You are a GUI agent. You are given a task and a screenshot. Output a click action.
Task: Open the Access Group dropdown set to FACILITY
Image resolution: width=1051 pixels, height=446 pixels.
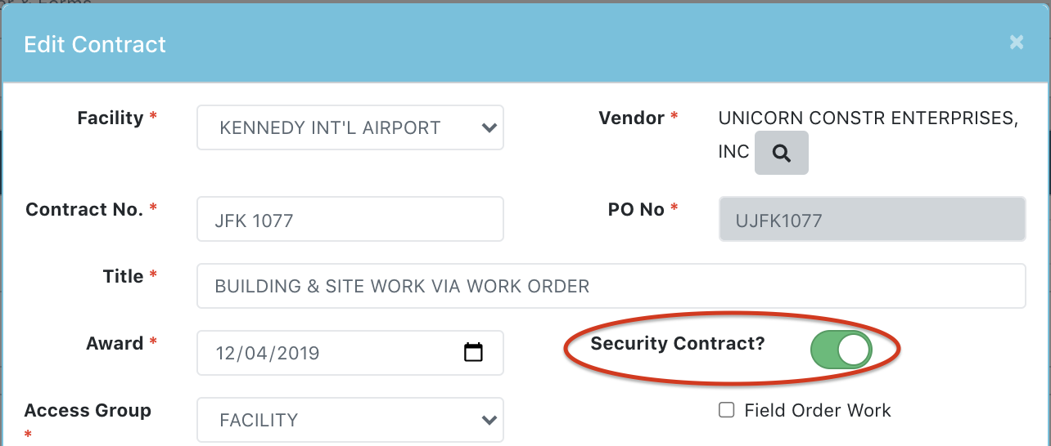click(350, 420)
